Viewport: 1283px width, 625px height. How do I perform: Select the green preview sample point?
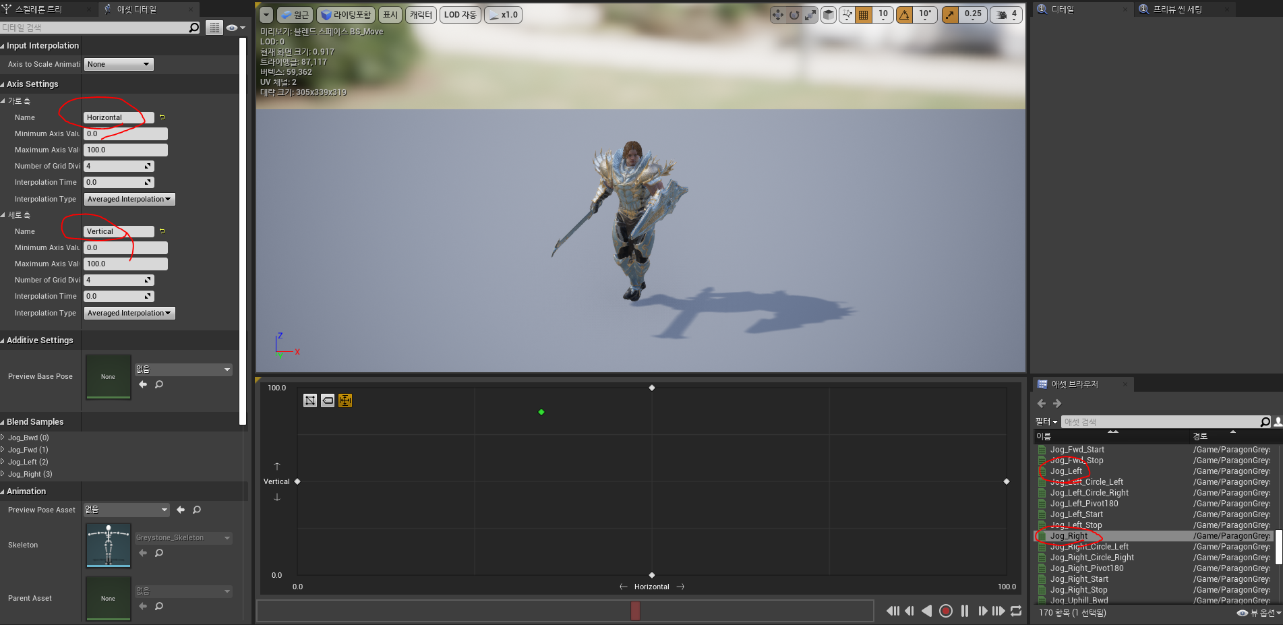(541, 412)
